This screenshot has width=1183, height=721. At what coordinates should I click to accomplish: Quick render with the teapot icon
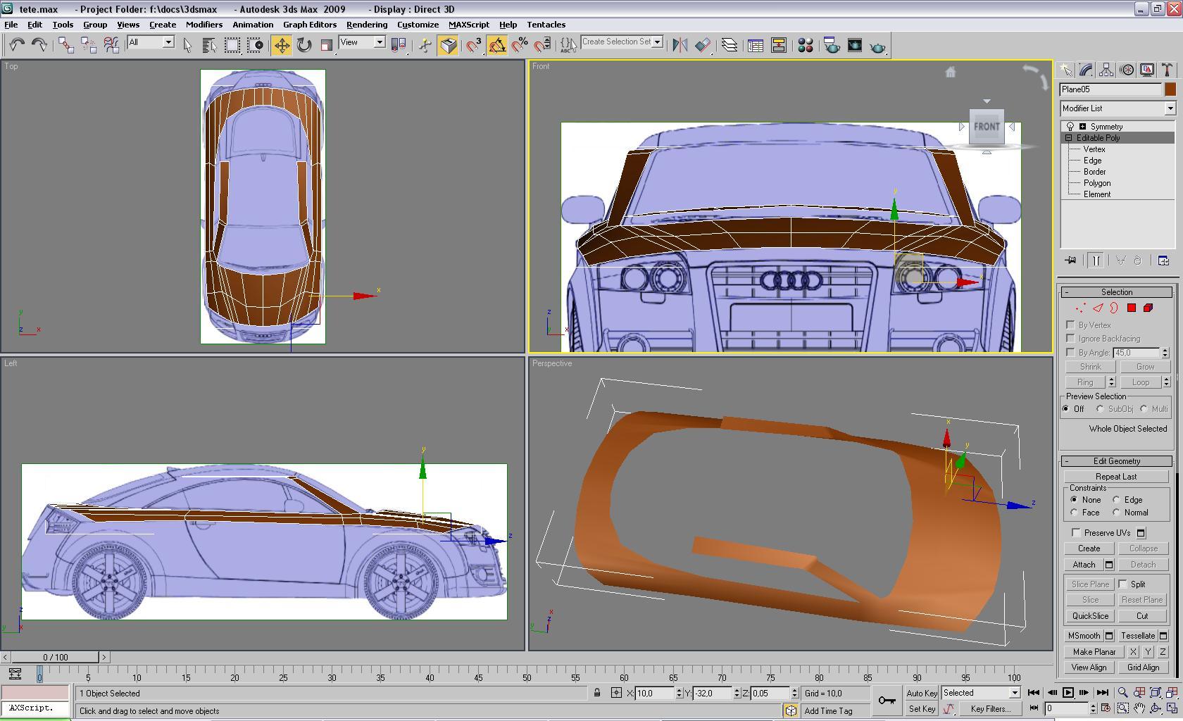coord(878,45)
